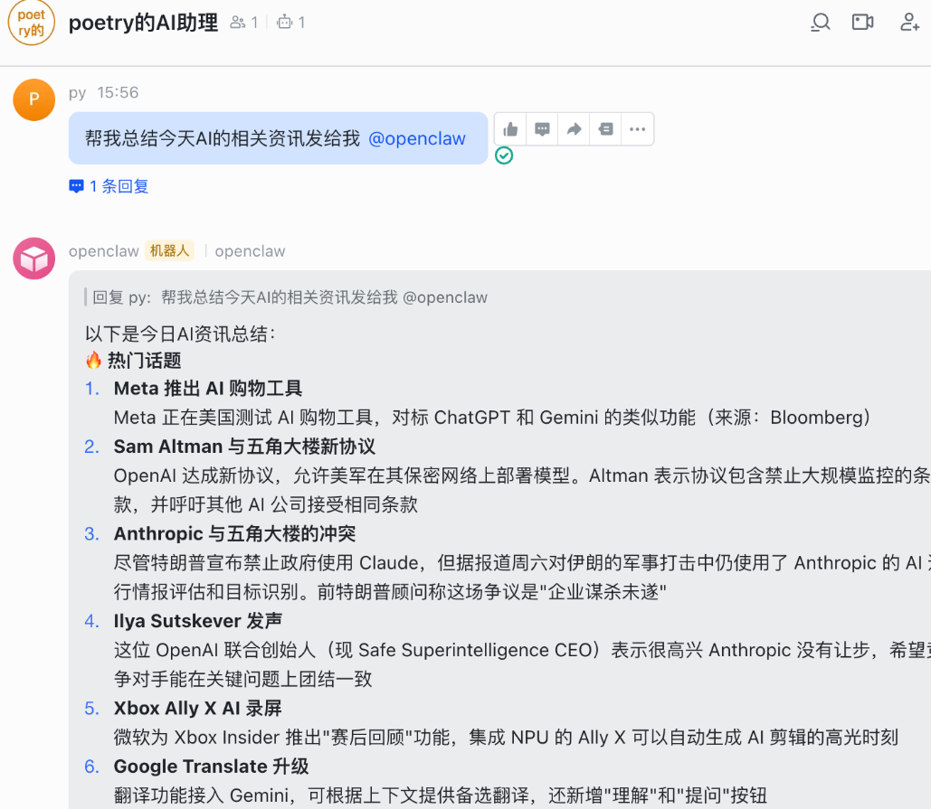The image size is (931, 809).
Task: Click sender name py above the message
Action: (x=77, y=92)
